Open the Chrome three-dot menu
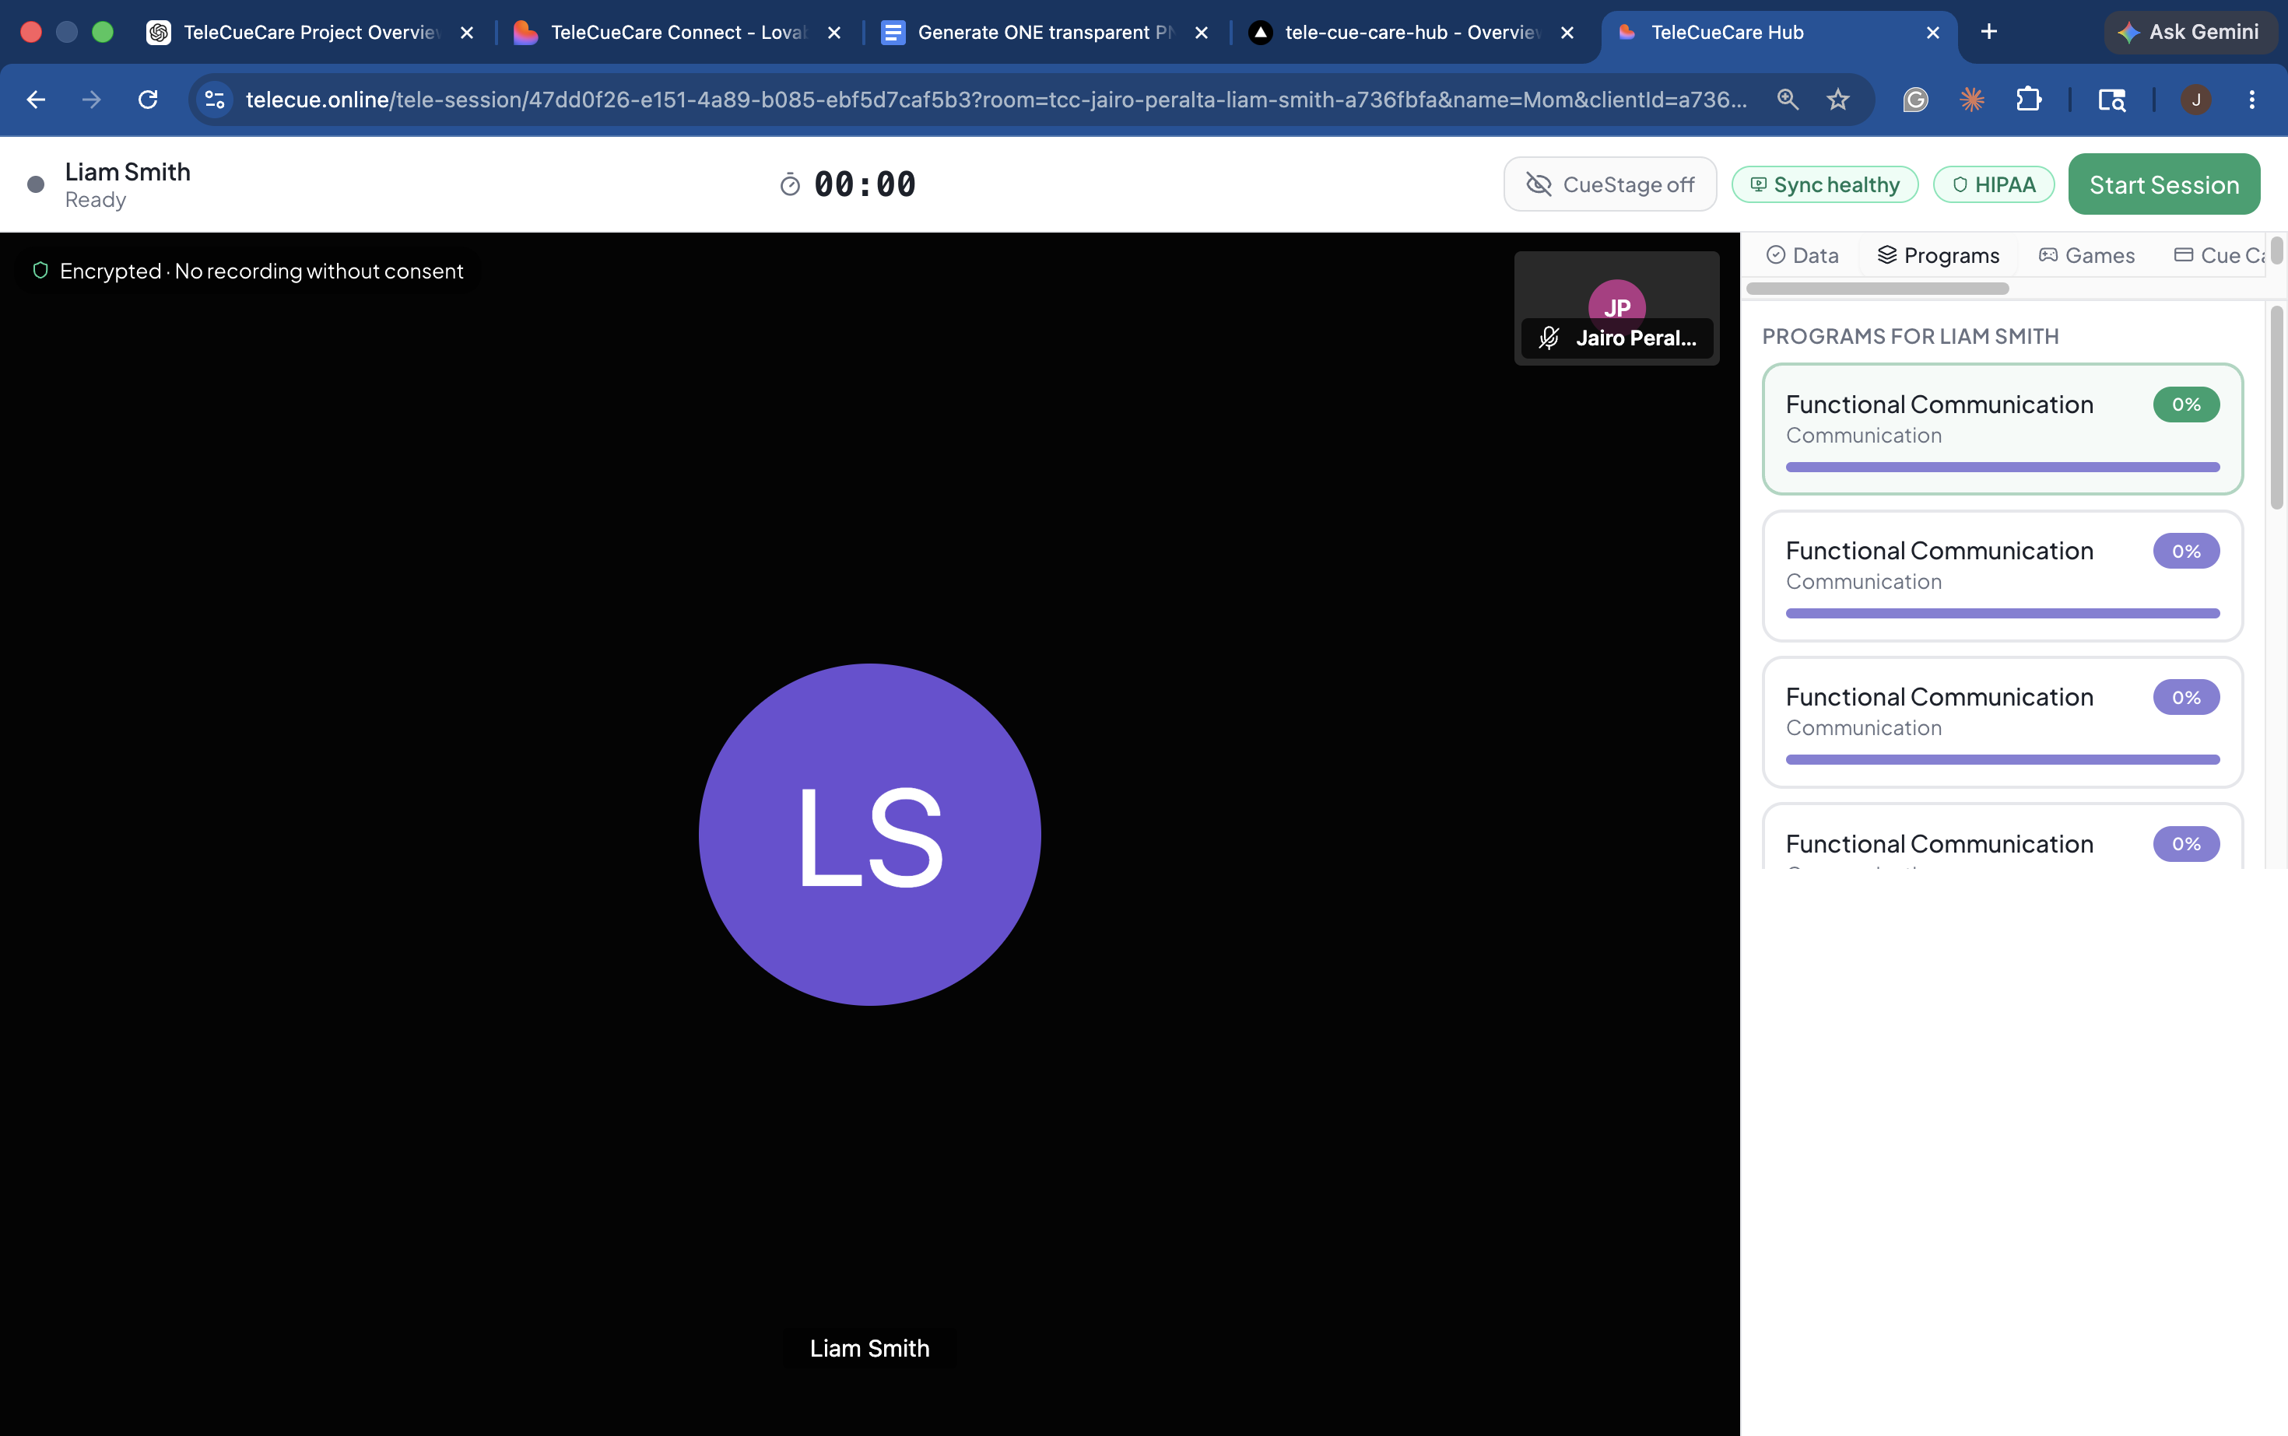Image resolution: width=2288 pixels, height=1436 pixels. click(x=2252, y=100)
